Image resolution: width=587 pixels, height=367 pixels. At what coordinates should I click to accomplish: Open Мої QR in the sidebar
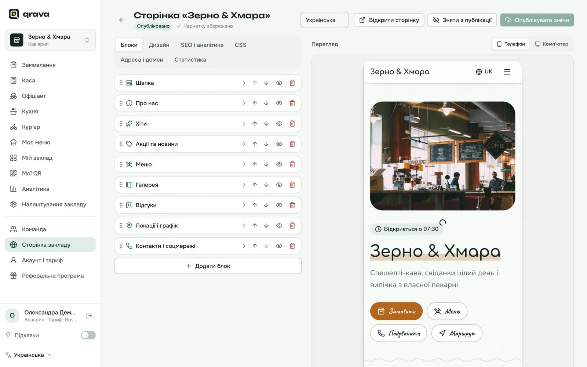click(x=50, y=173)
